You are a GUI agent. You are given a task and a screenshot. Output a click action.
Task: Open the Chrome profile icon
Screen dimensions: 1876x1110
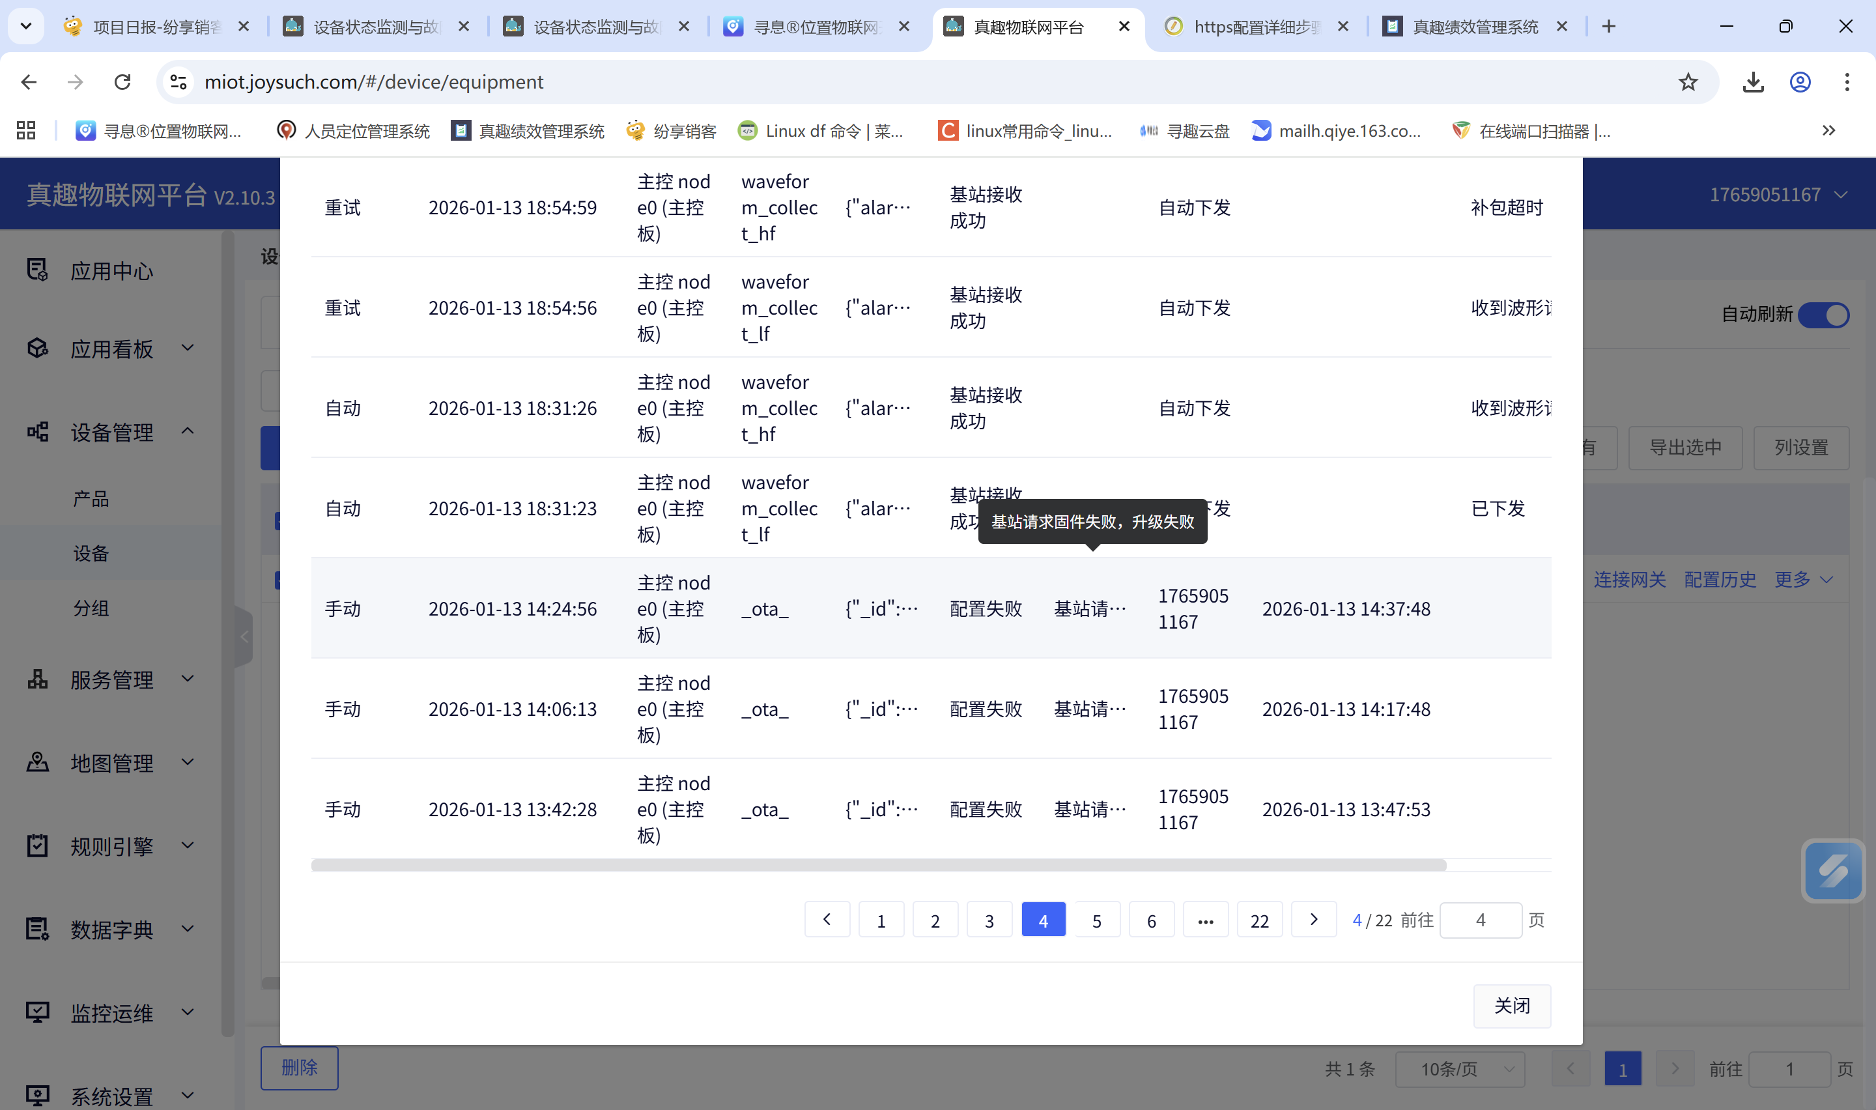pyautogui.click(x=1800, y=82)
